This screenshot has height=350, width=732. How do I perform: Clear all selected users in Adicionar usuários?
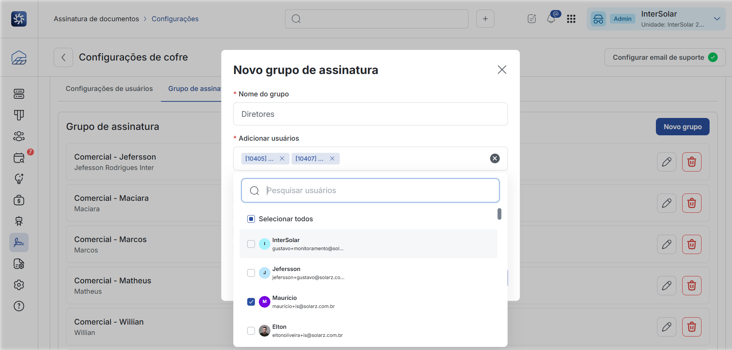click(x=495, y=158)
